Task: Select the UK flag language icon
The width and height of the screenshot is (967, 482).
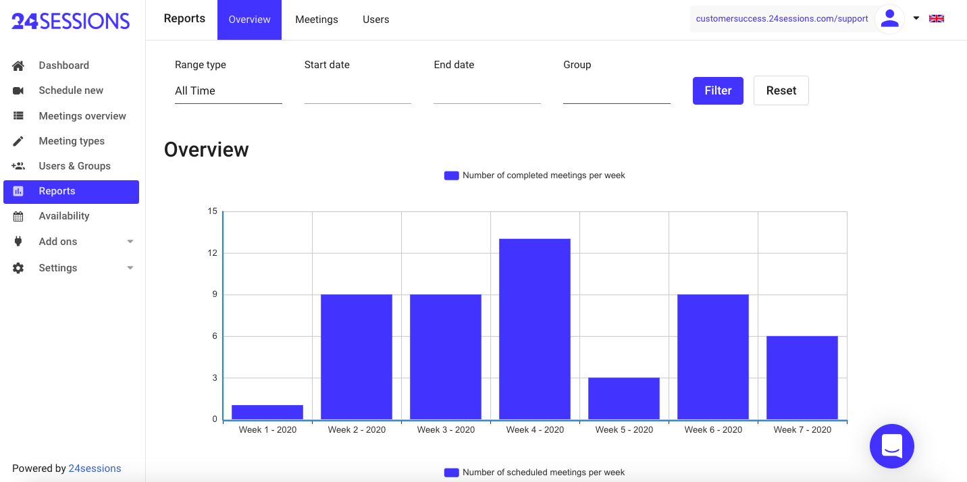Action: coord(936,19)
